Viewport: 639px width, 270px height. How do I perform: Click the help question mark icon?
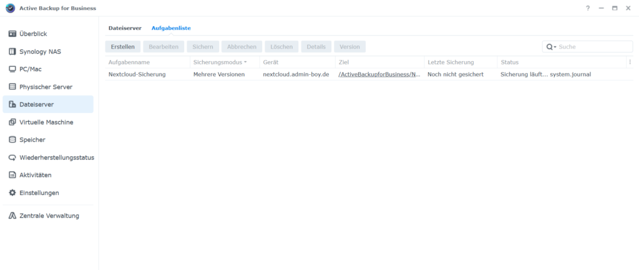588,8
